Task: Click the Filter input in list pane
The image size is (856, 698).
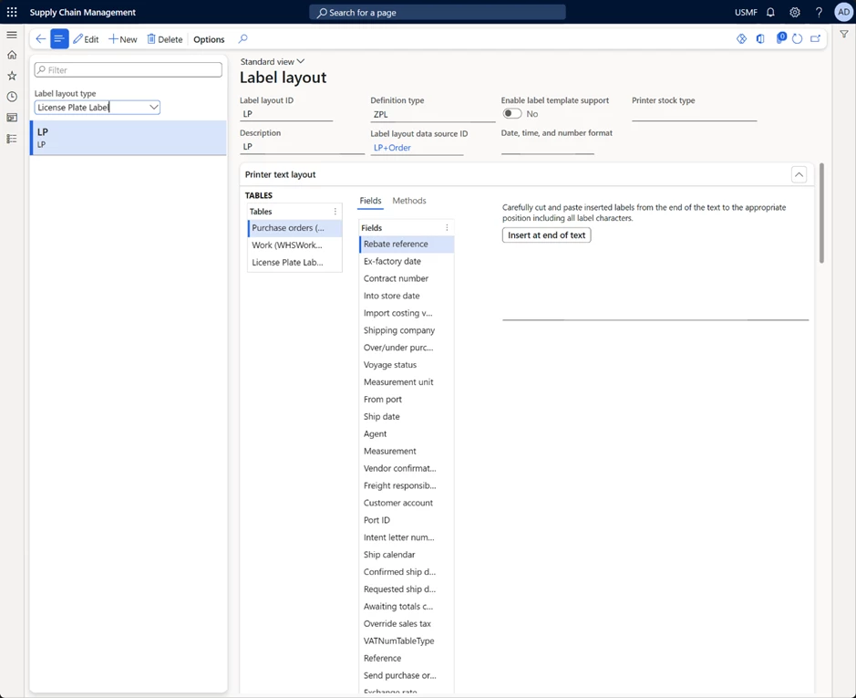Action: (129, 70)
